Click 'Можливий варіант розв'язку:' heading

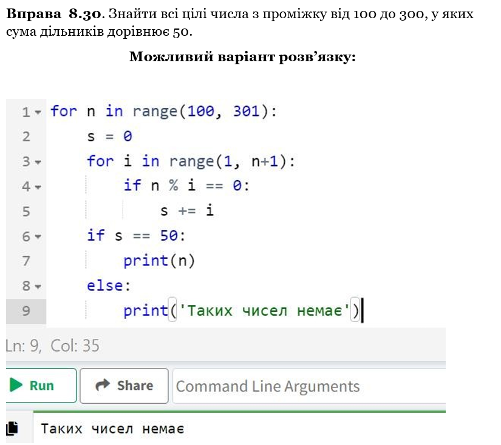pos(242,57)
